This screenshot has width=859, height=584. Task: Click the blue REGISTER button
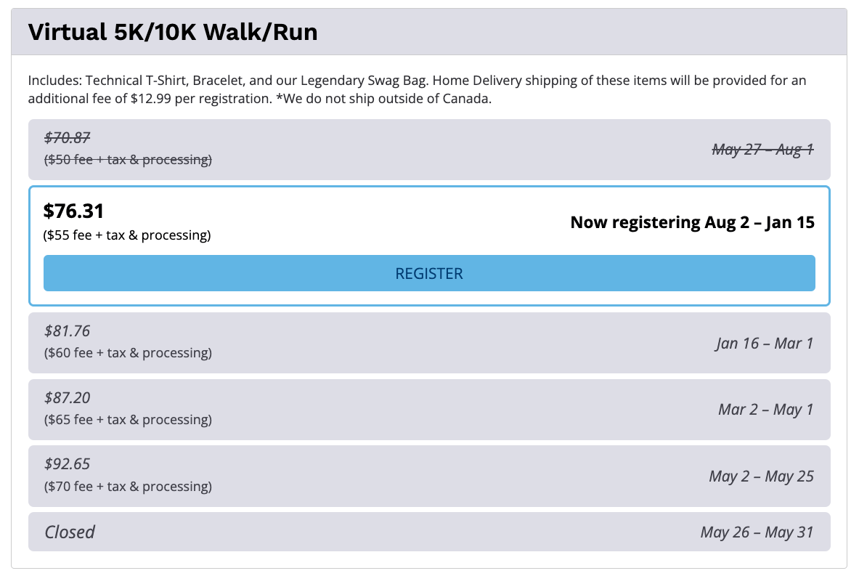(428, 273)
